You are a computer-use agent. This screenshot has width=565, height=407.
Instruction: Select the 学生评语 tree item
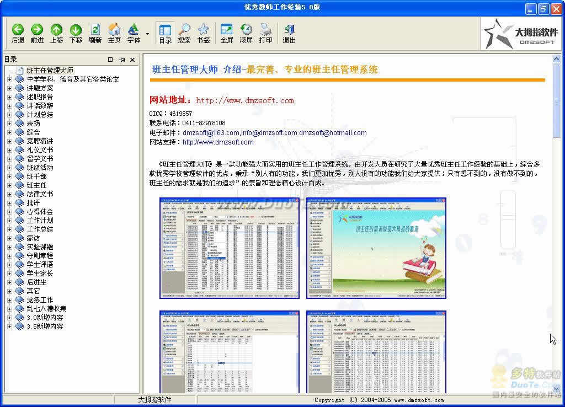click(40, 265)
